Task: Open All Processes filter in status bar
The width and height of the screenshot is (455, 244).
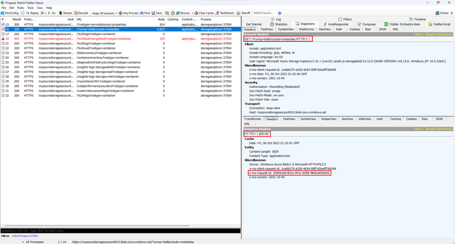Action: click(32, 242)
